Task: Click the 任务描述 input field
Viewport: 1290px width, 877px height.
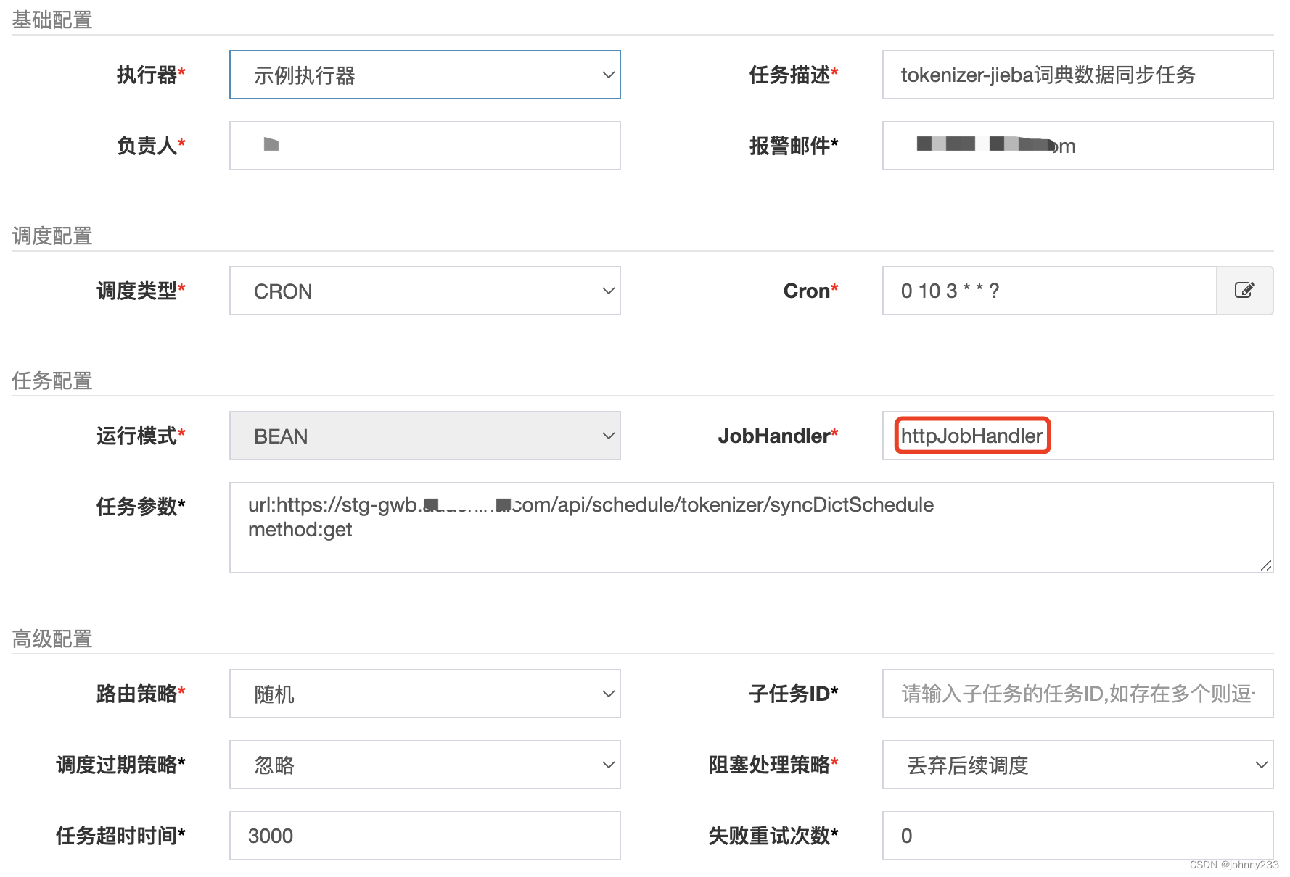Action: [1078, 75]
